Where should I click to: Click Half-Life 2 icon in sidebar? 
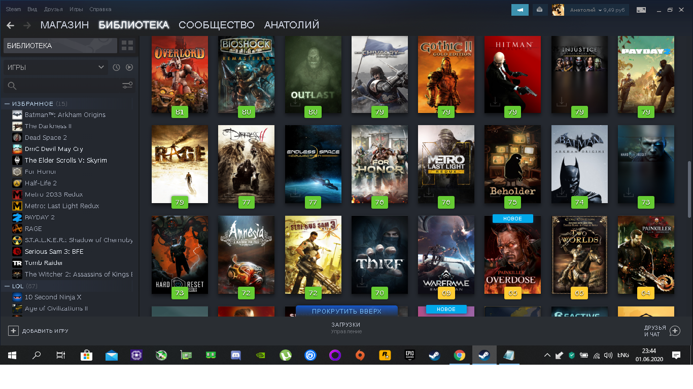click(17, 183)
